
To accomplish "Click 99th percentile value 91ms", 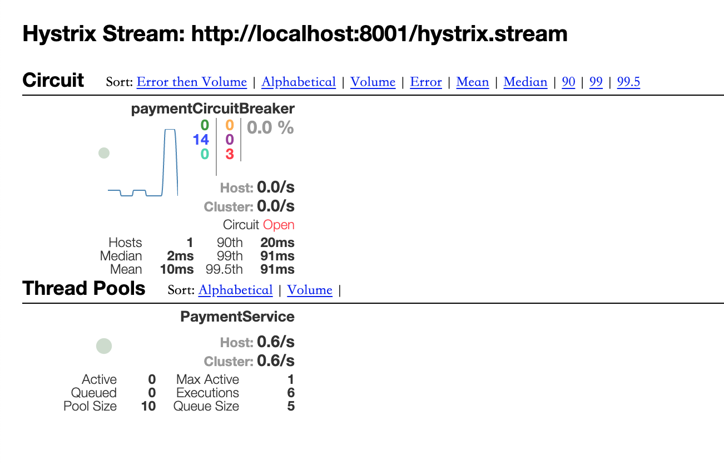I will [x=277, y=256].
